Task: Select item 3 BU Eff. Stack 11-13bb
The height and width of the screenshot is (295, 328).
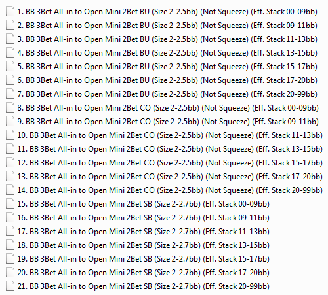Action: [x=167, y=39]
